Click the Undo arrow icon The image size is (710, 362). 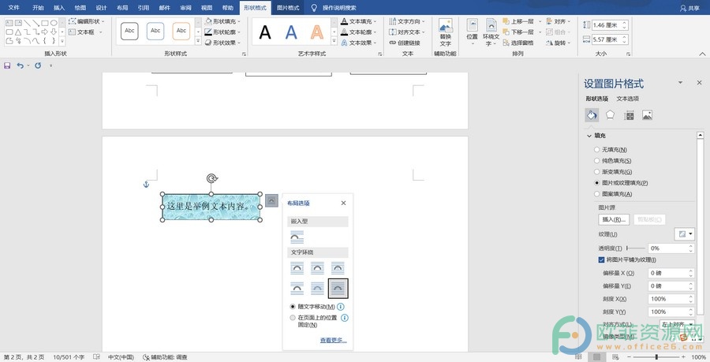[x=20, y=65]
